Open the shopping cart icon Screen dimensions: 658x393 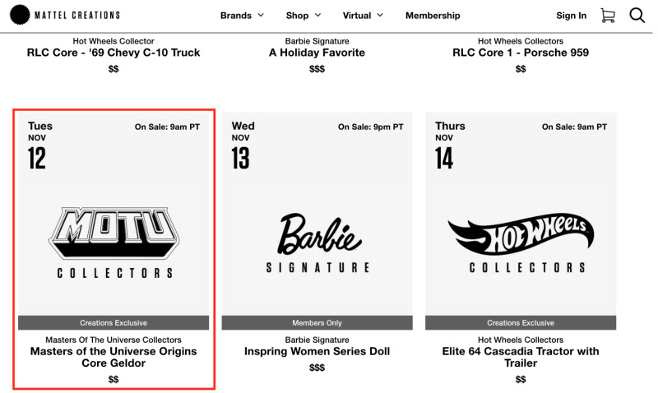point(608,16)
